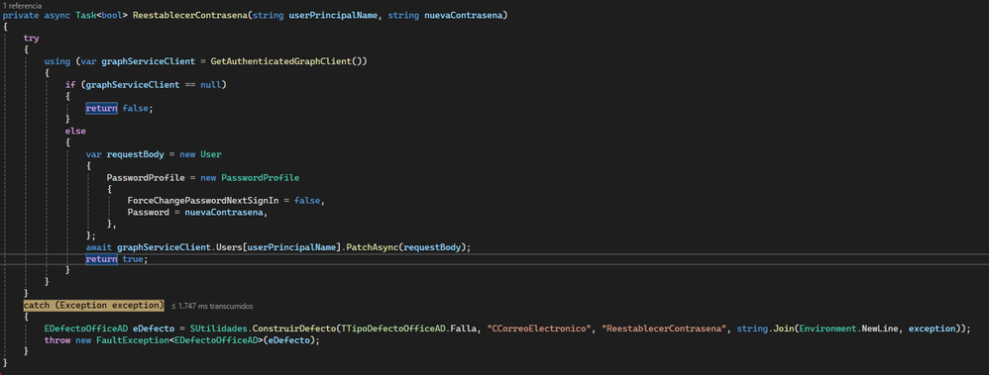The width and height of the screenshot is (989, 375).
Task: Click the '≤ 1.747 ms transcurridos' perf tip
Action: click(x=212, y=306)
